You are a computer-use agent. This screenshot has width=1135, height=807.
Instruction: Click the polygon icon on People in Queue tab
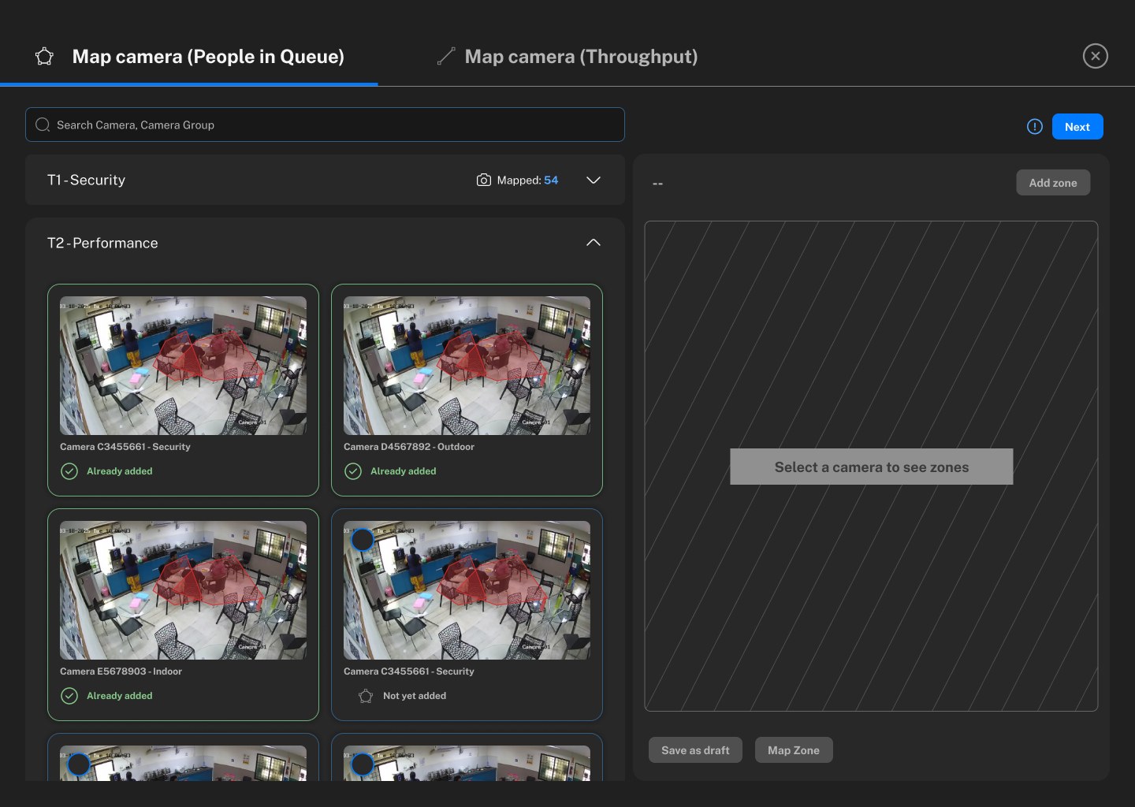[44, 57]
